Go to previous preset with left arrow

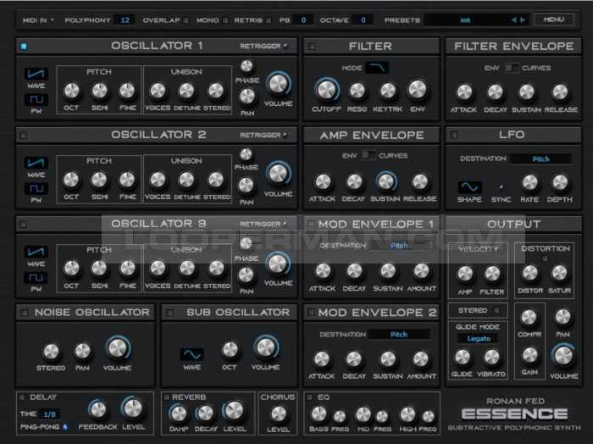513,19
